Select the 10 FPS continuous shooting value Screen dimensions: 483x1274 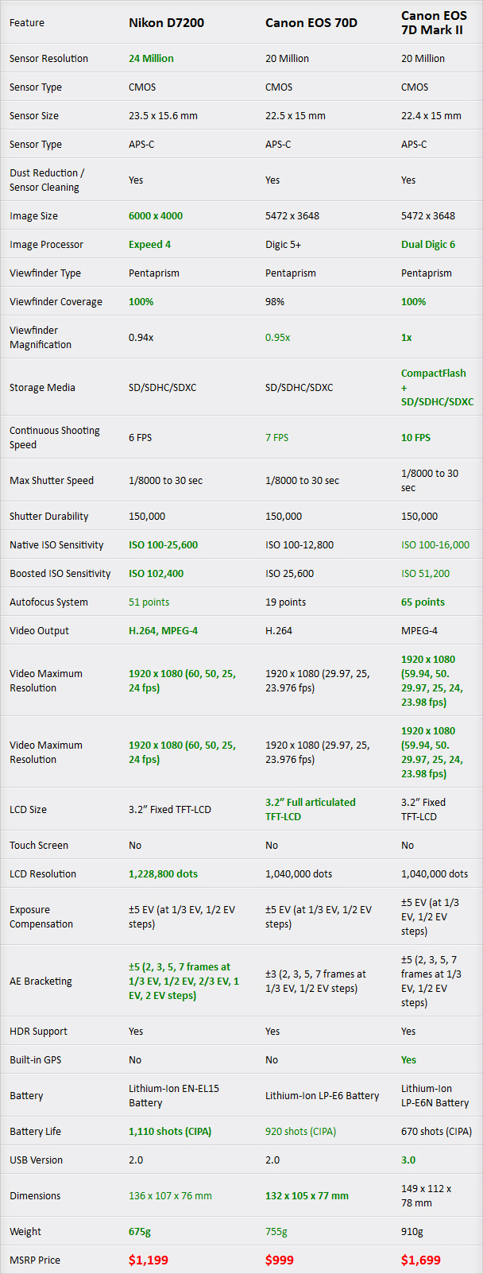pos(415,438)
